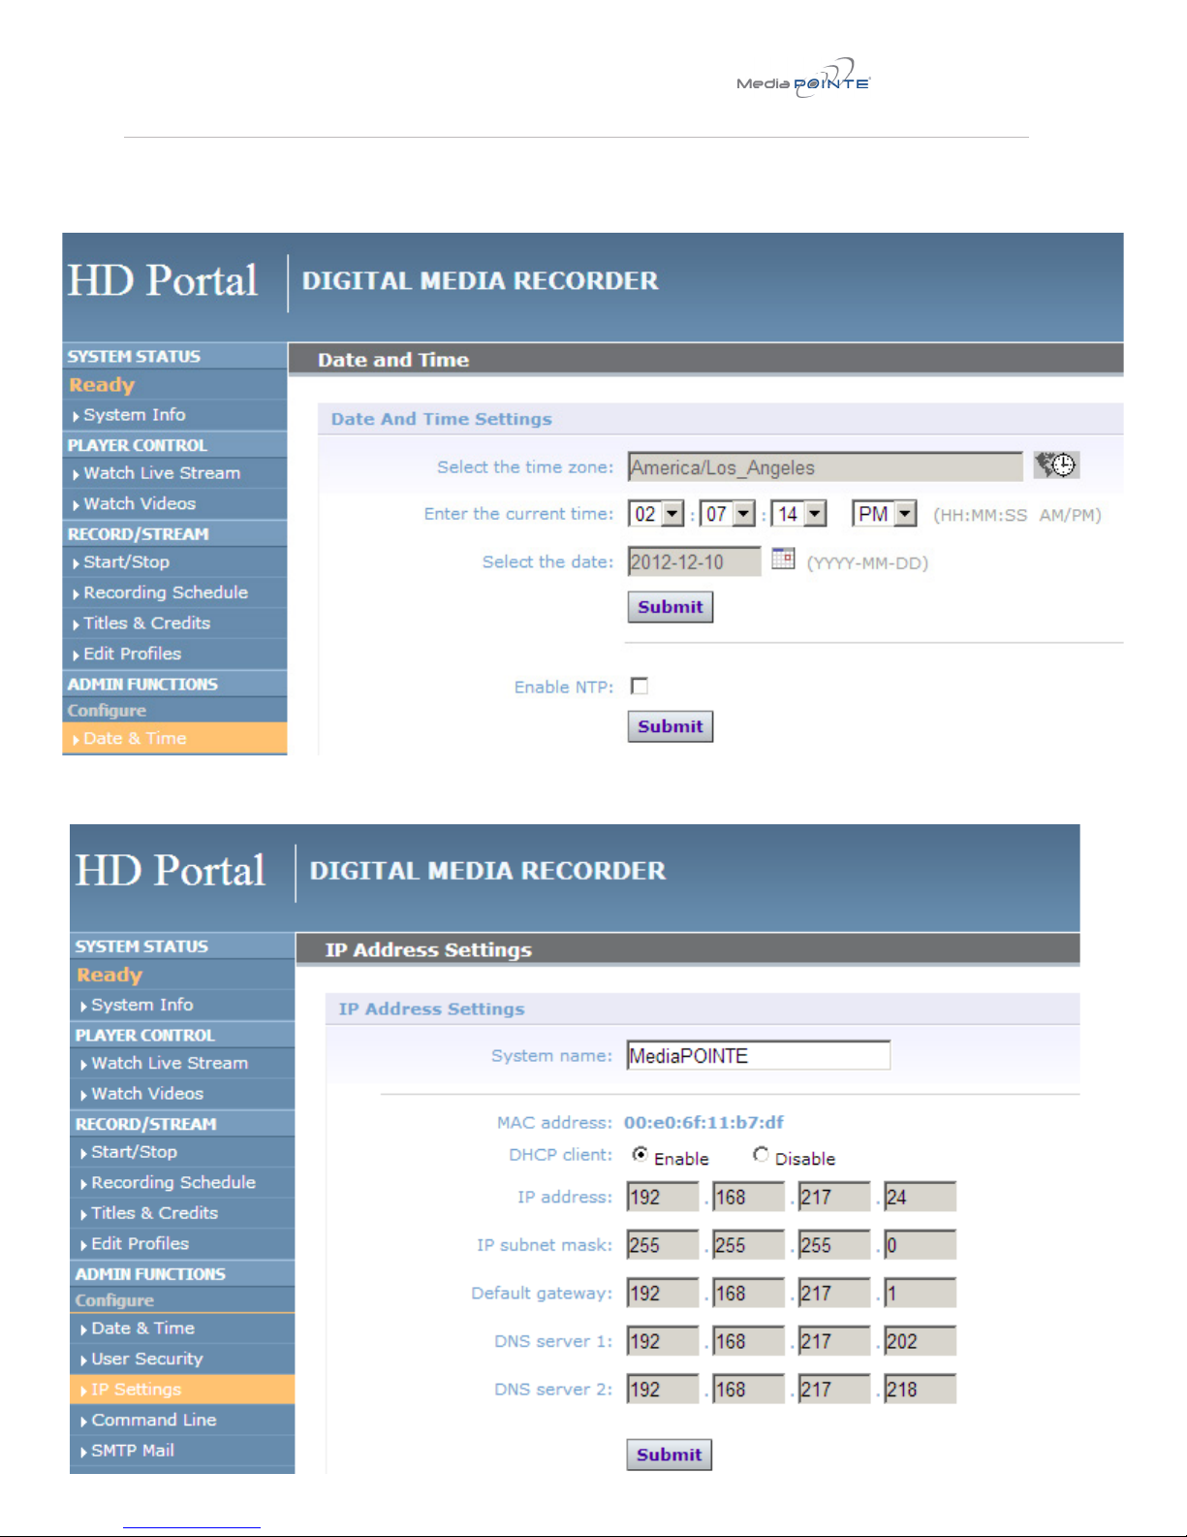Open the AM/PM dropdown
This screenshot has width=1187, height=1537.
884,514
